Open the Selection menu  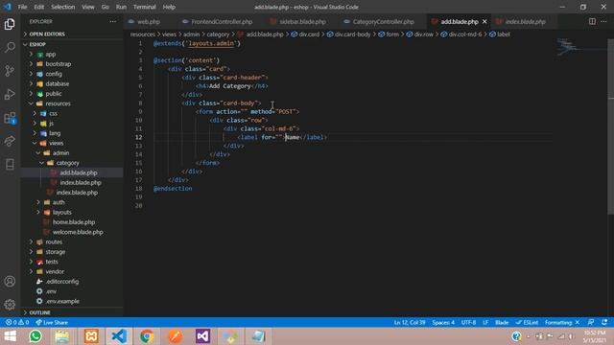[62, 7]
